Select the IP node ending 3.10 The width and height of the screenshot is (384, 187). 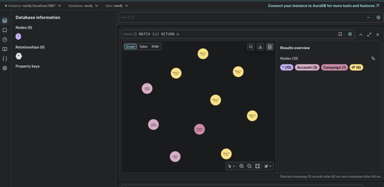pyautogui.click(x=226, y=154)
